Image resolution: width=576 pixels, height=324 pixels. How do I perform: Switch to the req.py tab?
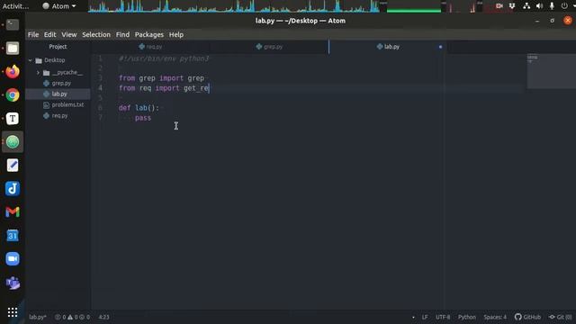coord(150,47)
